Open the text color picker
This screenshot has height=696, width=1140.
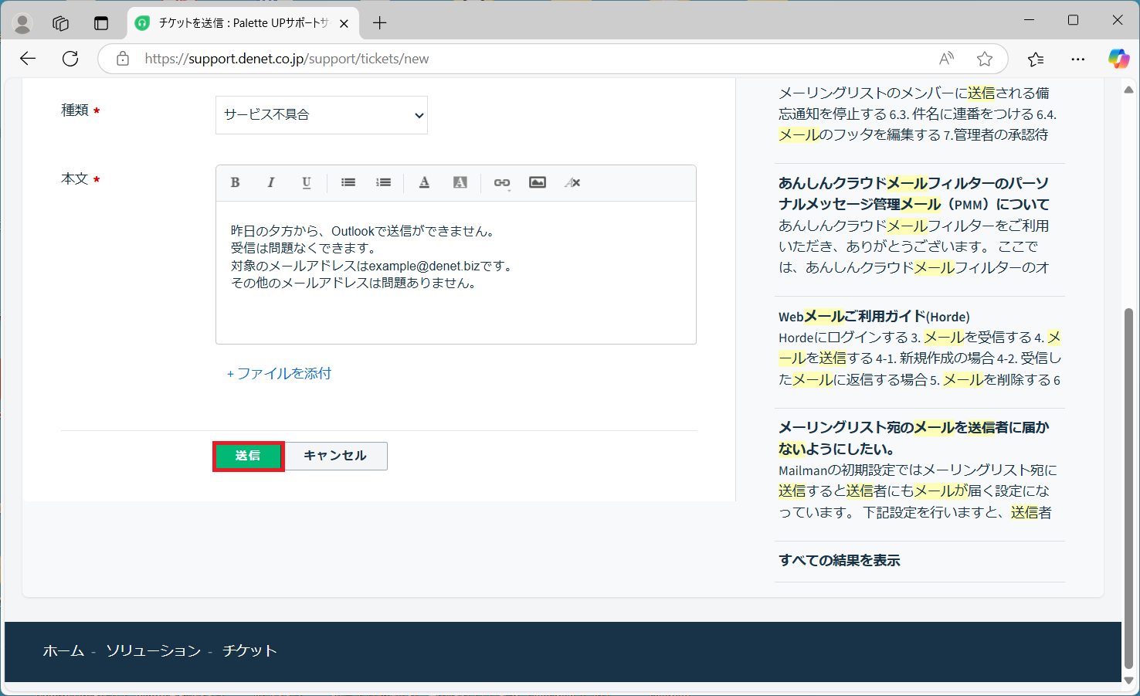point(424,182)
